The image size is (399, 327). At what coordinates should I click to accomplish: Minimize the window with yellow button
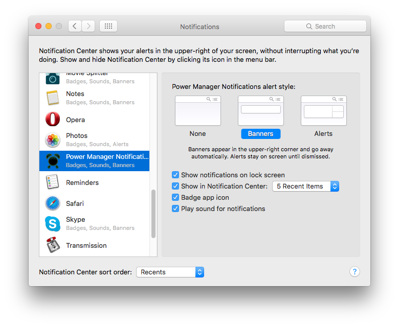pos(49,26)
